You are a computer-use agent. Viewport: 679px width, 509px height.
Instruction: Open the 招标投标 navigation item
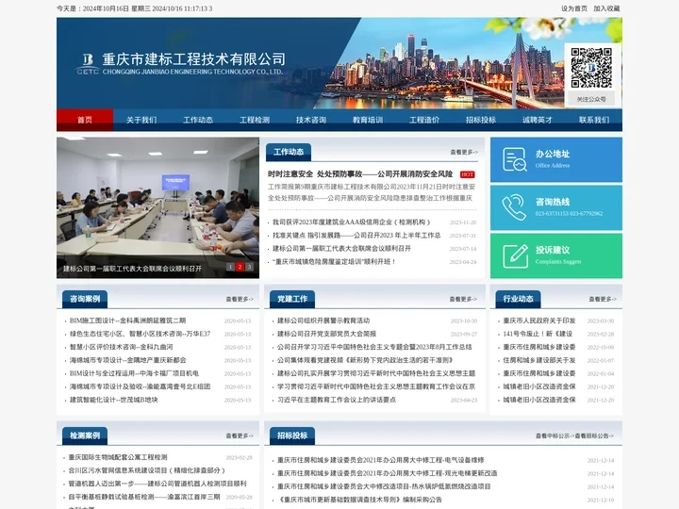click(x=481, y=120)
